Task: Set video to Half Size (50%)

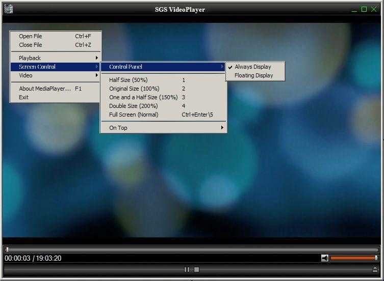Action: (x=163, y=80)
